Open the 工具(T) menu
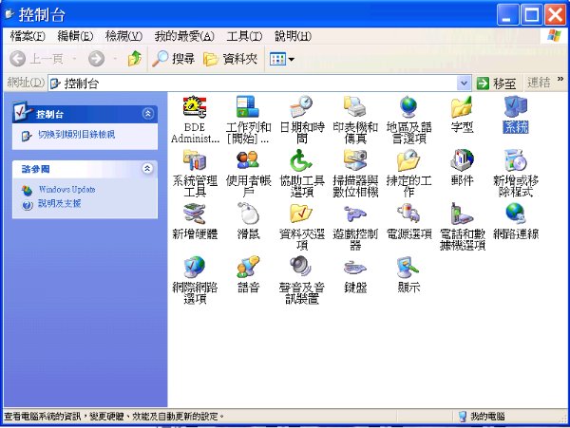 [244, 36]
